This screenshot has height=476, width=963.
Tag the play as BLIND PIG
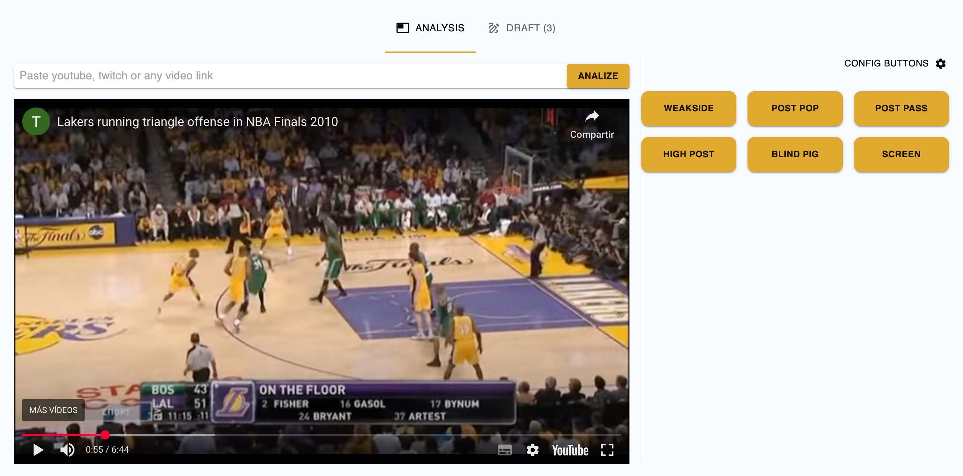click(x=795, y=154)
